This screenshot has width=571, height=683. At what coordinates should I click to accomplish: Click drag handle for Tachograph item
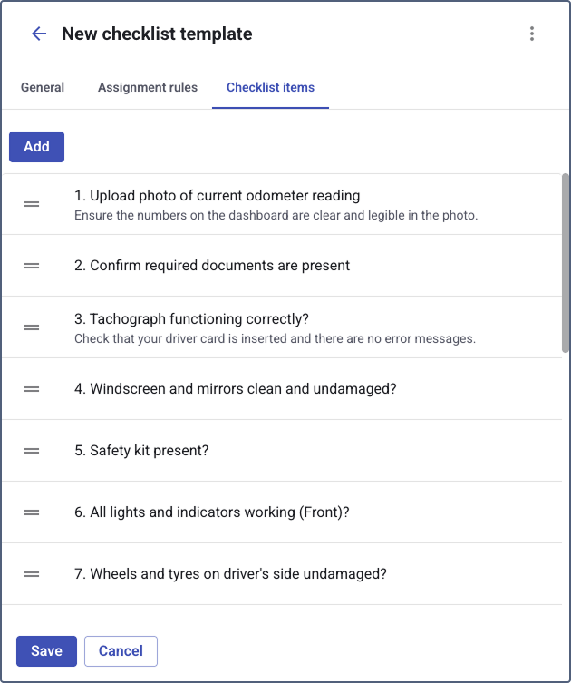pos(32,327)
